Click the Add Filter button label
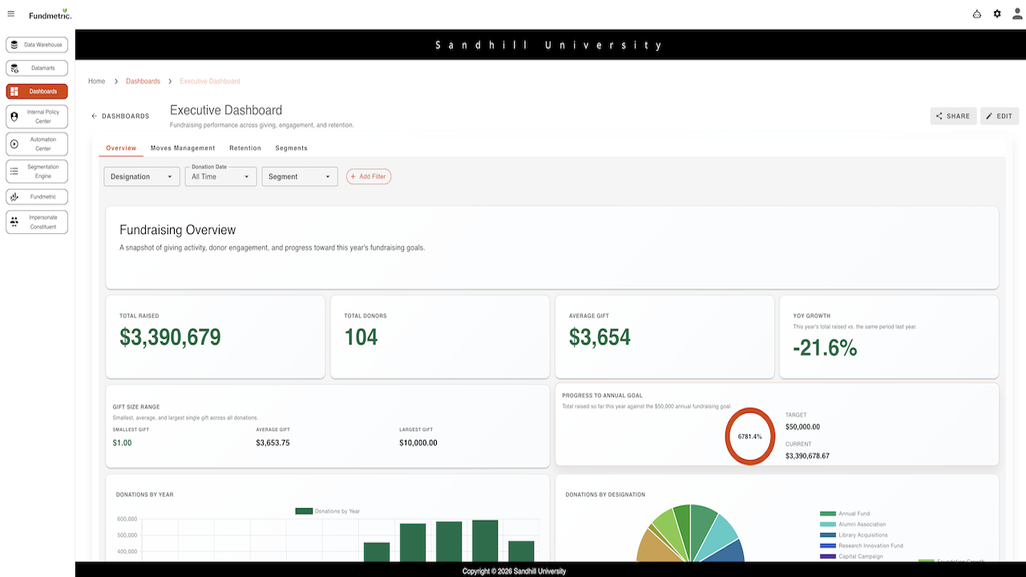This screenshot has height=577, width=1026. click(x=373, y=176)
